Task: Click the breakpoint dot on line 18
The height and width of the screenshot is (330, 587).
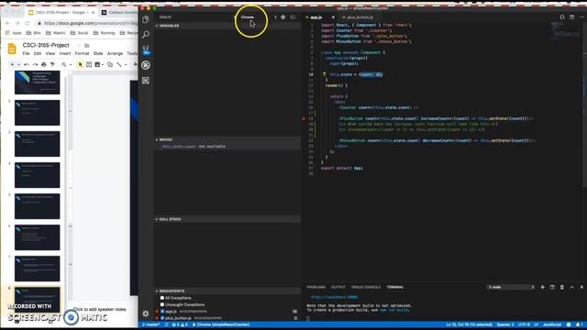Action: (304, 119)
